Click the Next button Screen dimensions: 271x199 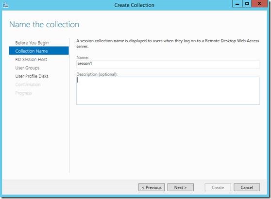(181, 187)
